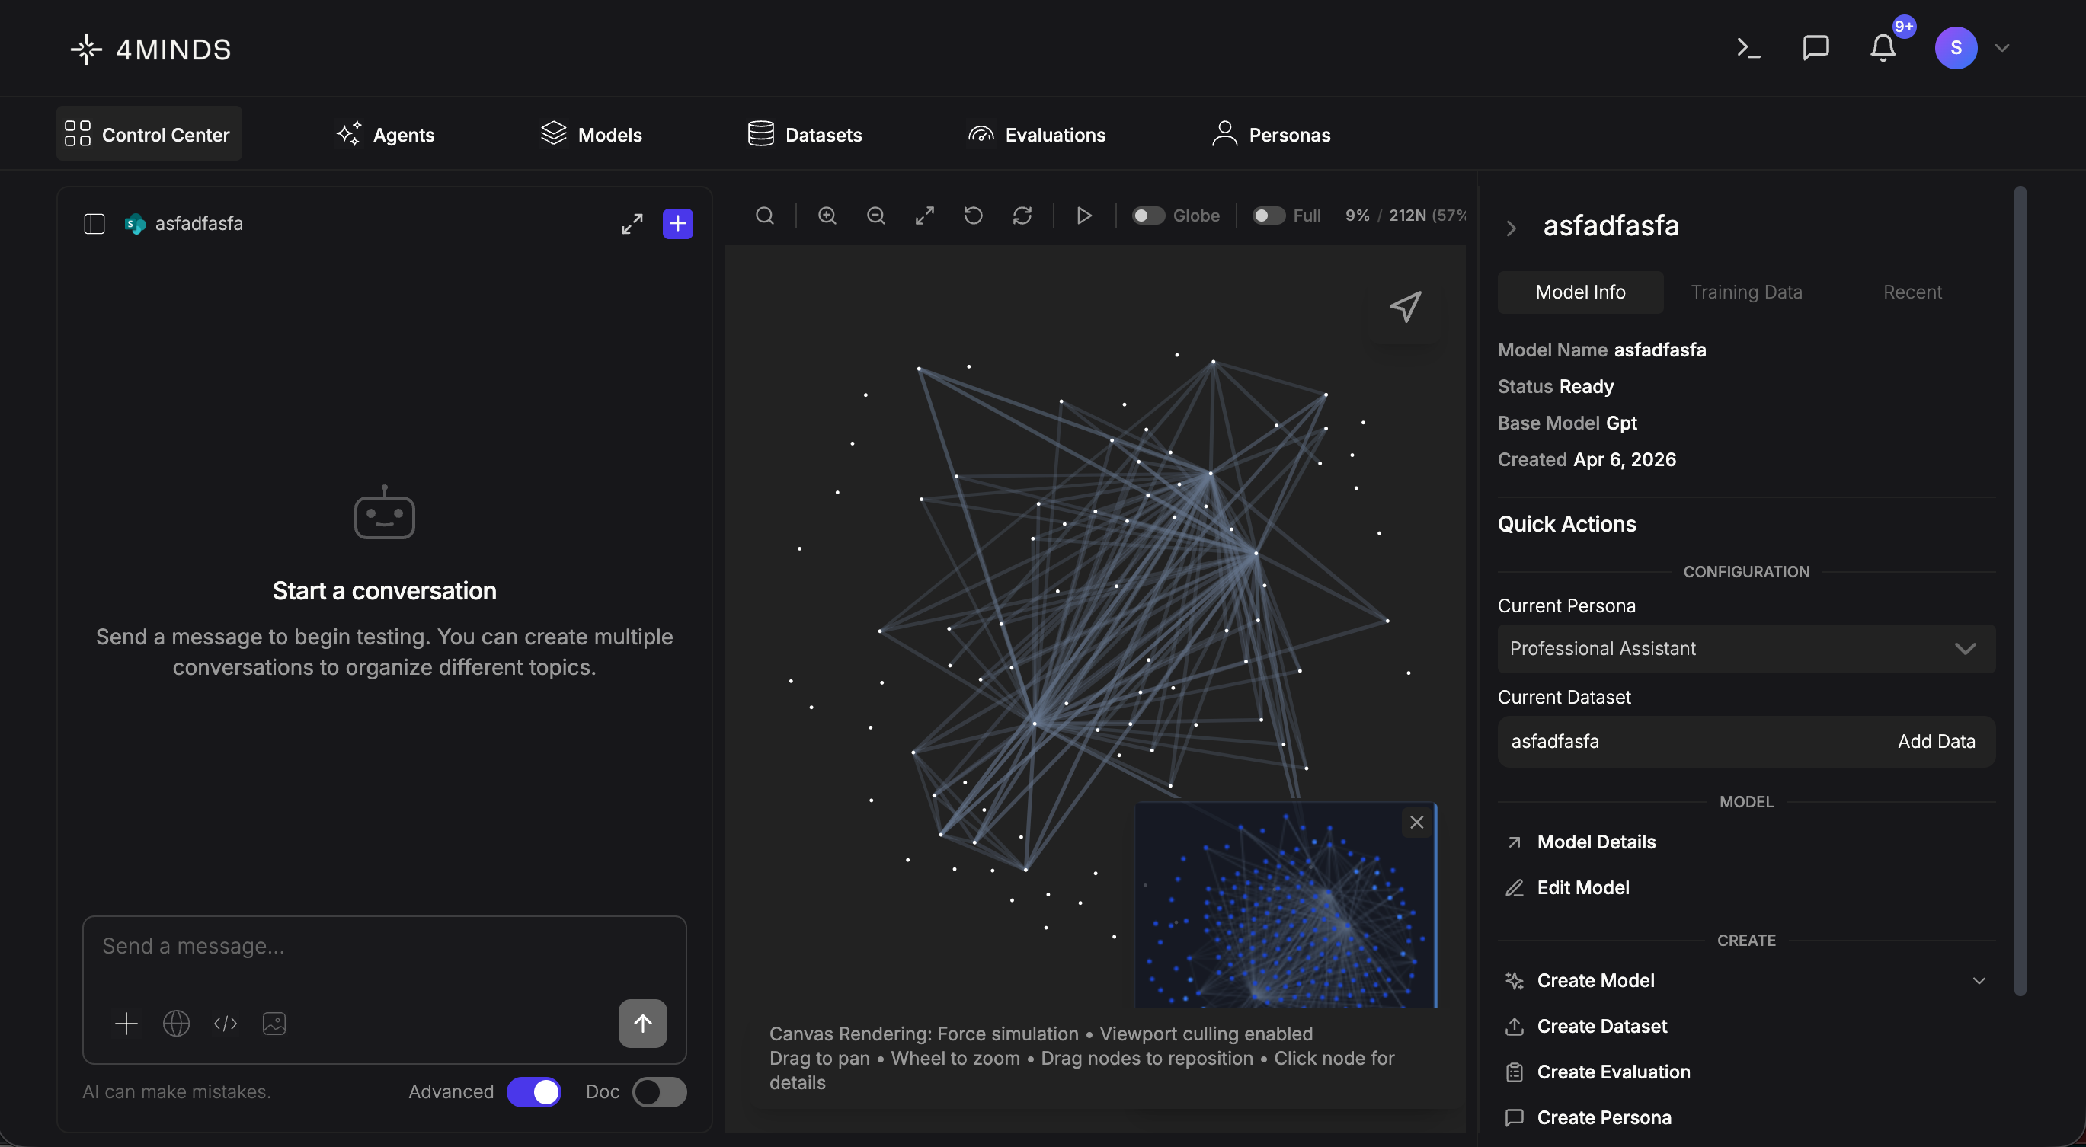This screenshot has width=2086, height=1147.
Task: Open the notifications bell
Action: tap(1883, 49)
